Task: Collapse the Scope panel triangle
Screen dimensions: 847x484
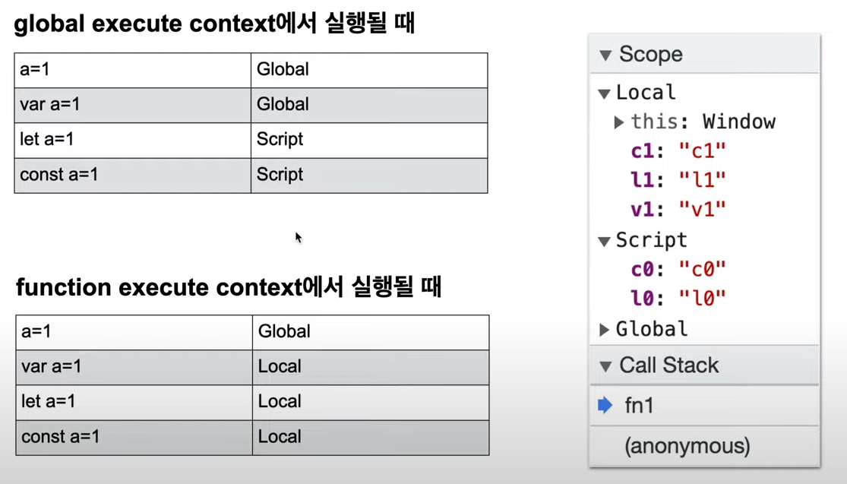Action: (605, 55)
